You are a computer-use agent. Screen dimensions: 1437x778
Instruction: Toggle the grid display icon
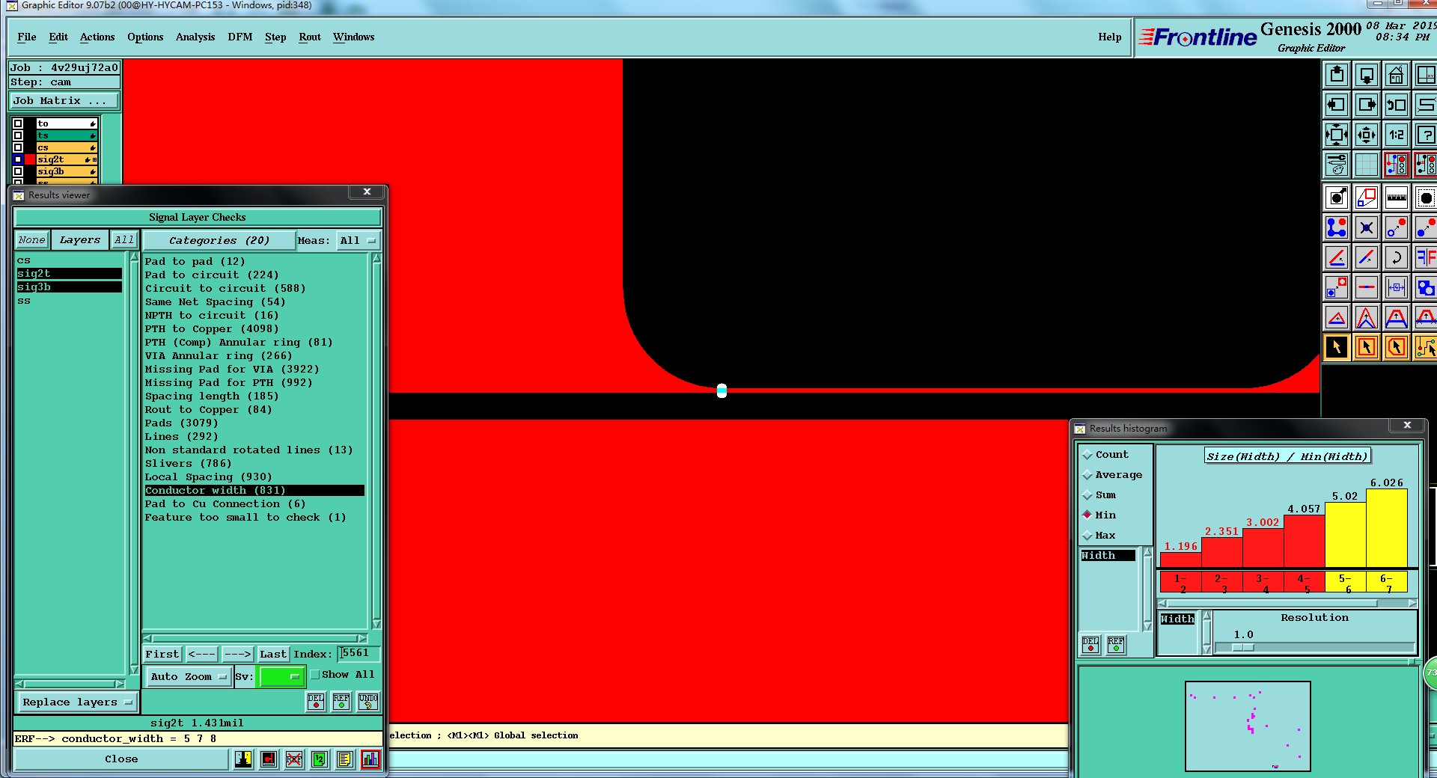point(1367,165)
